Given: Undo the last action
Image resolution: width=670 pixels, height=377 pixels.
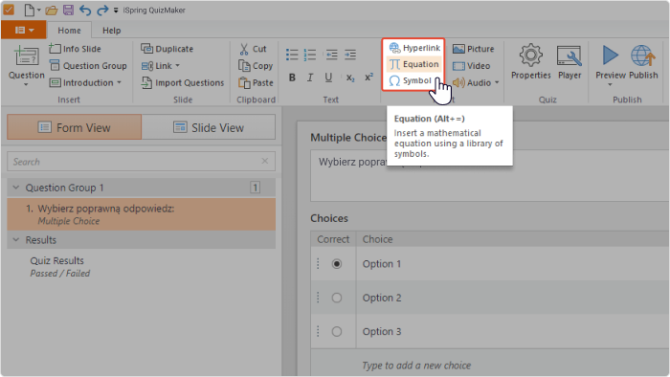Looking at the screenshot, I should (x=85, y=10).
